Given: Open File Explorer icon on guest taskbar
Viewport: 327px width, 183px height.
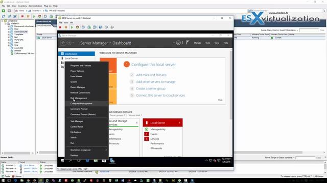Looking at the screenshot, I should coord(96,161).
